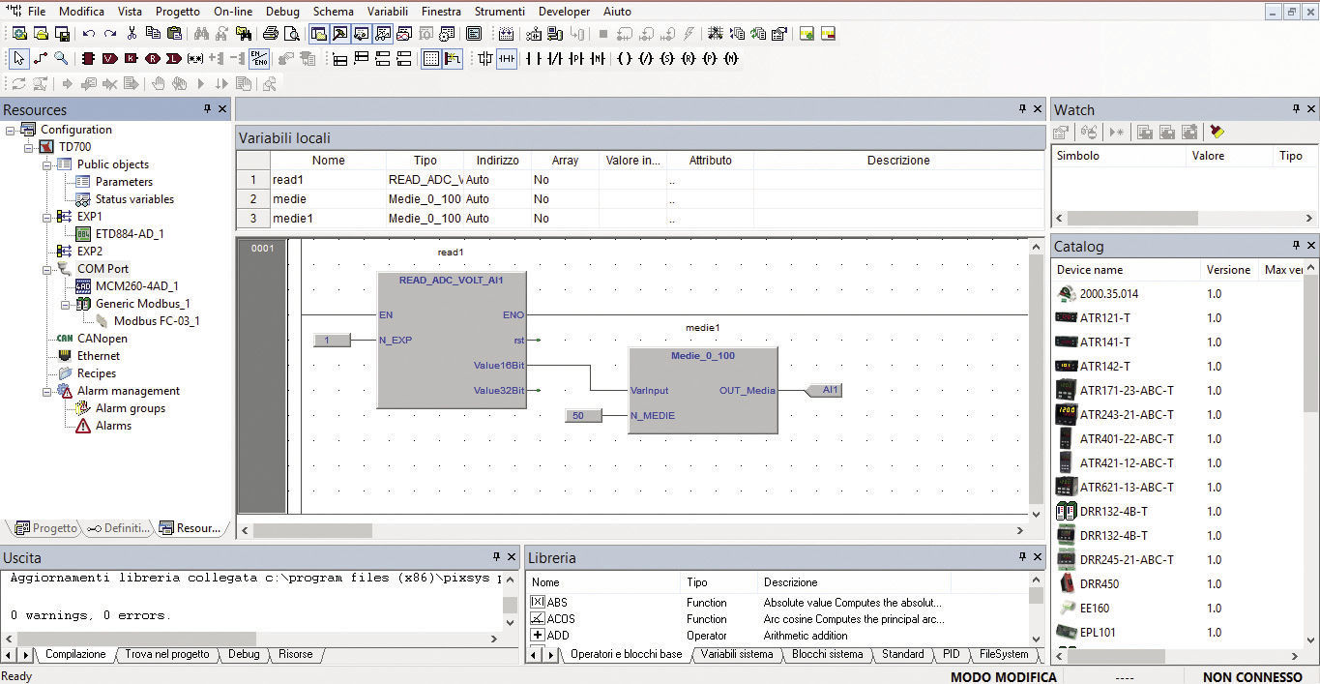
Task: Select the zoom magnifier tool
Action: click(60, 58)
